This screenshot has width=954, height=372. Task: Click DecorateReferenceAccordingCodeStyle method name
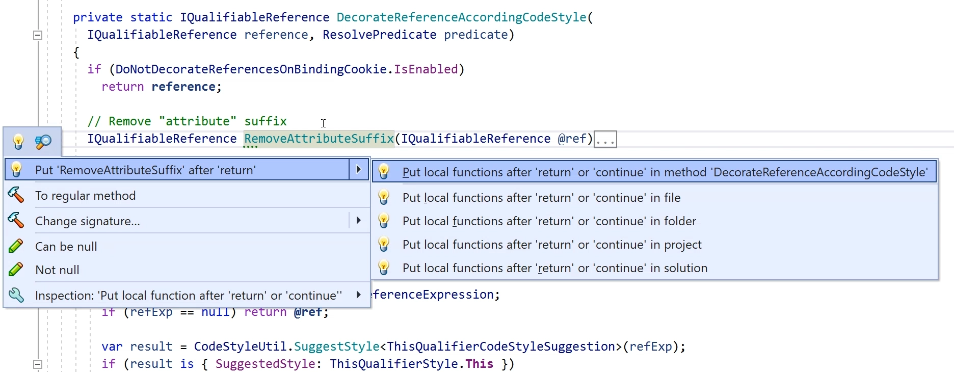tap(462, 17)
